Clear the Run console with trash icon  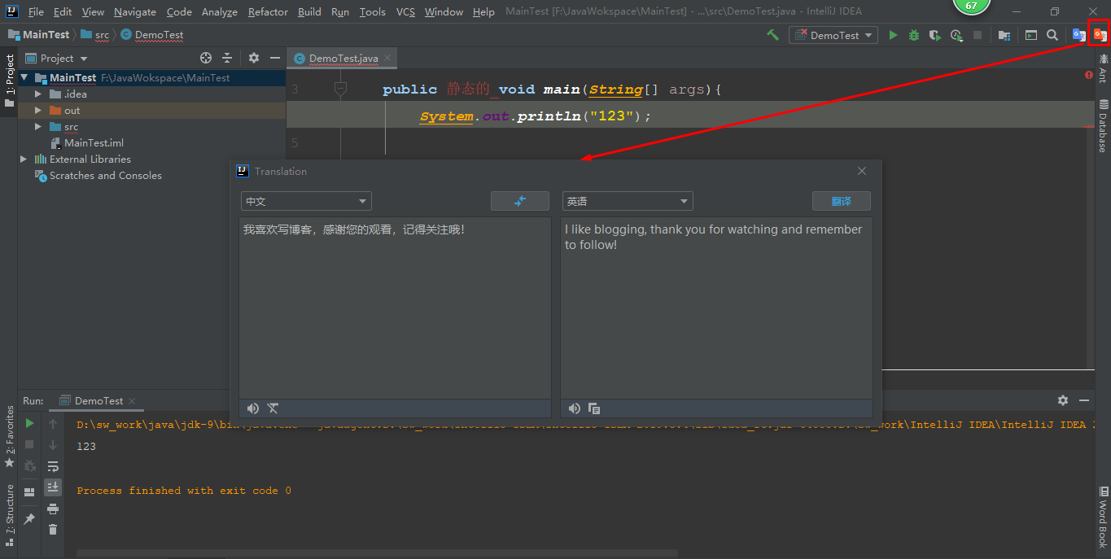[x=53, y=529]
